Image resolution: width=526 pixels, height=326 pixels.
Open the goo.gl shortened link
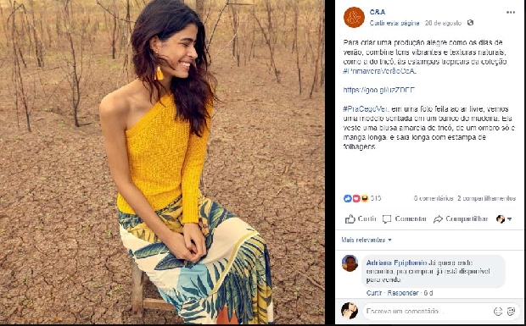(x=378, y=90)
